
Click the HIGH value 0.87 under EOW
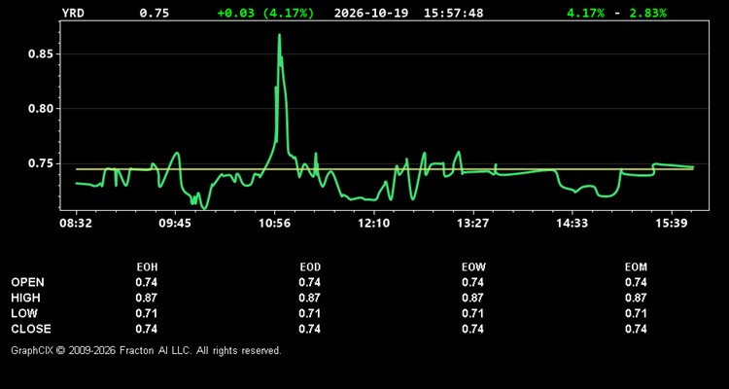[472, 298]
